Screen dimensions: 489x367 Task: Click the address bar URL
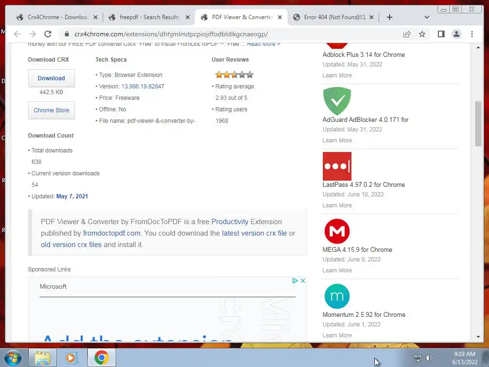tap(171, 34)
